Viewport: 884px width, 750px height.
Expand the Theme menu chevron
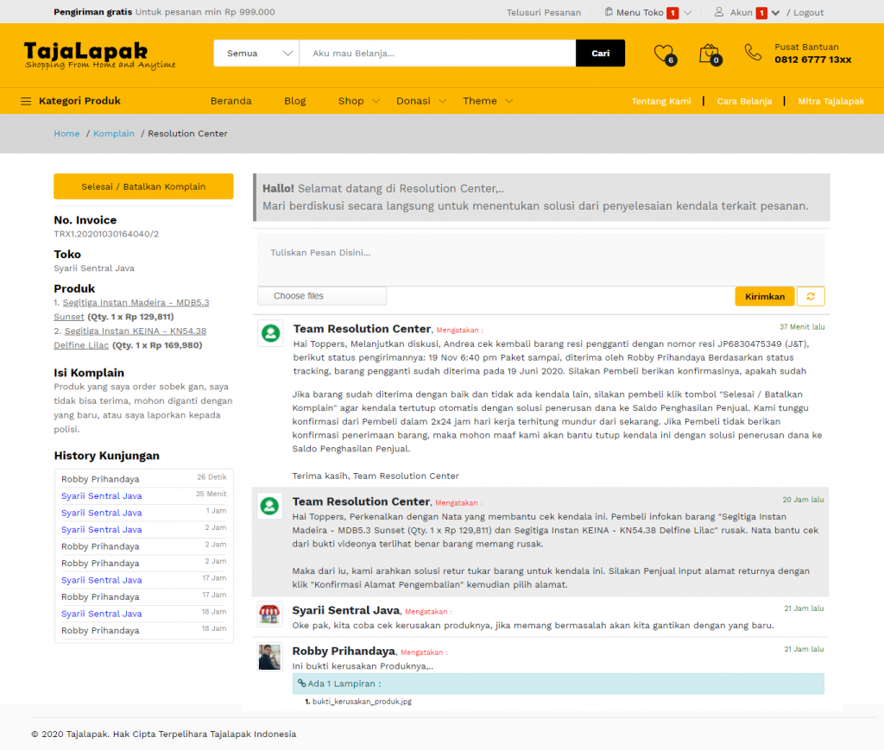509,101
